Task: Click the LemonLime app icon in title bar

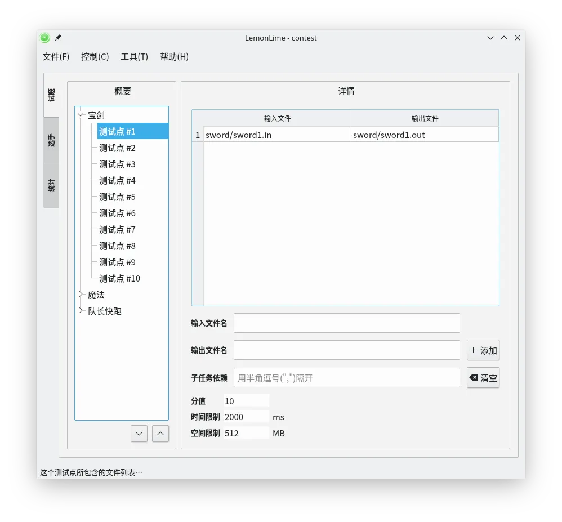Action: (45, 38)
